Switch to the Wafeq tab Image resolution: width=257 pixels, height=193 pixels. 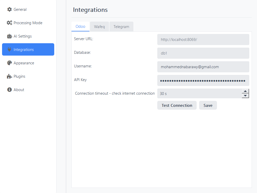click(x=99, y=27)
